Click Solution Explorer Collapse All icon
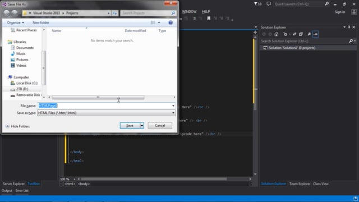Viewport: 359px width, 202px height. pyautogui.click(x=301, y=34)
